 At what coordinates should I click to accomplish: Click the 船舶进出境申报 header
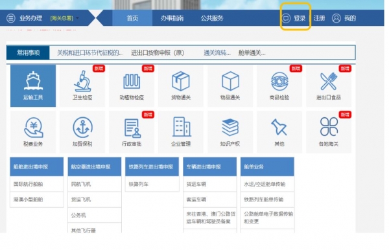tap(37, 166)
